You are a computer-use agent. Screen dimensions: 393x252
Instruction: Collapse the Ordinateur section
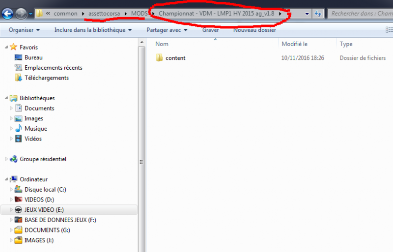point(6,179)
